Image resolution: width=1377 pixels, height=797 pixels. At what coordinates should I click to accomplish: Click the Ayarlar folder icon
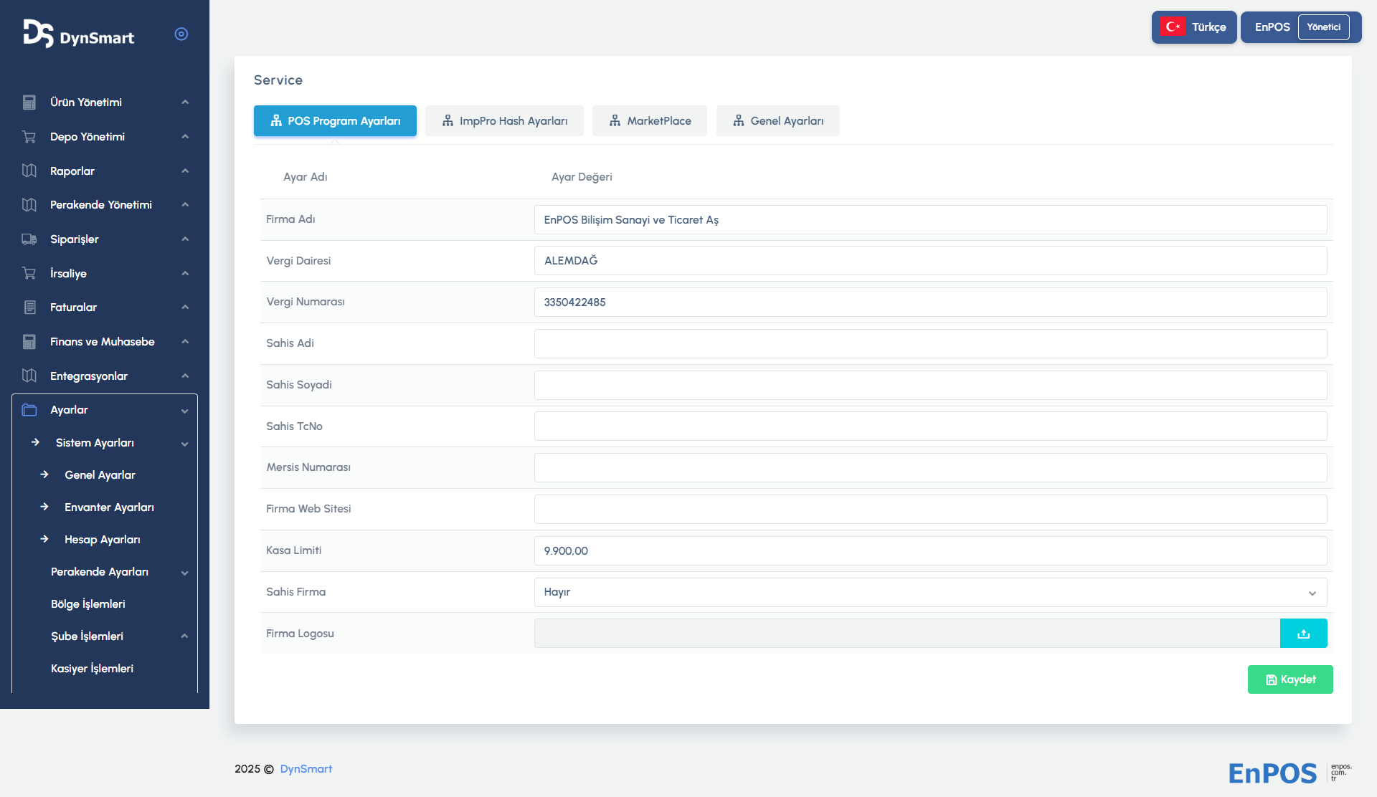29,410
